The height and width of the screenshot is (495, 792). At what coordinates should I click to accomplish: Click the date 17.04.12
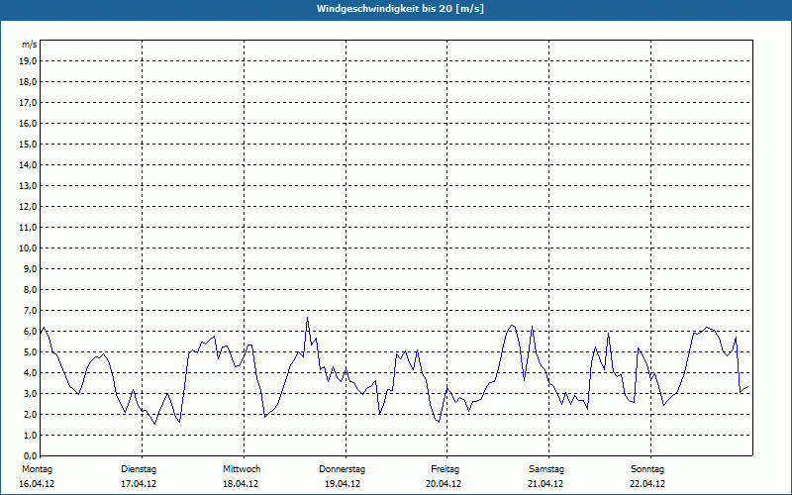(x=139, y=483)
